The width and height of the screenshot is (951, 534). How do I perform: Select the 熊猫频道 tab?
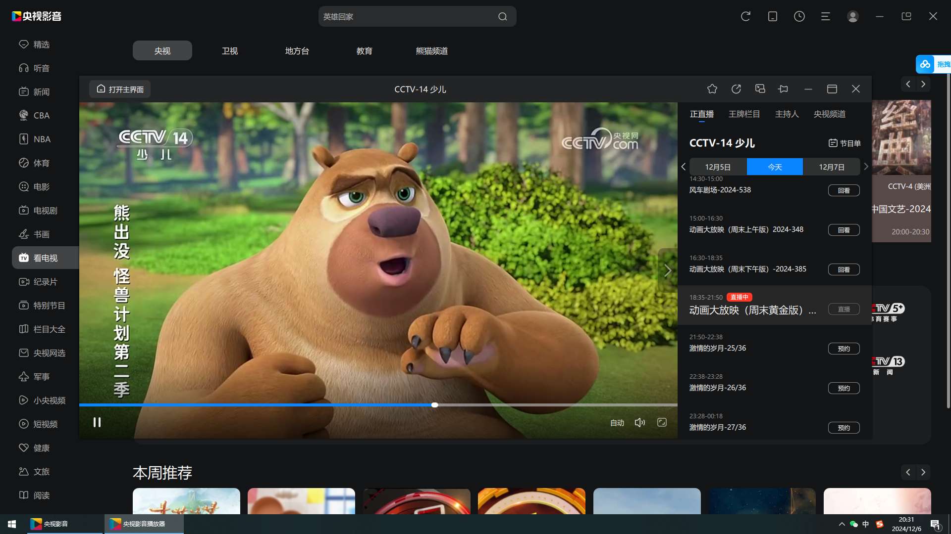point(432,51)
